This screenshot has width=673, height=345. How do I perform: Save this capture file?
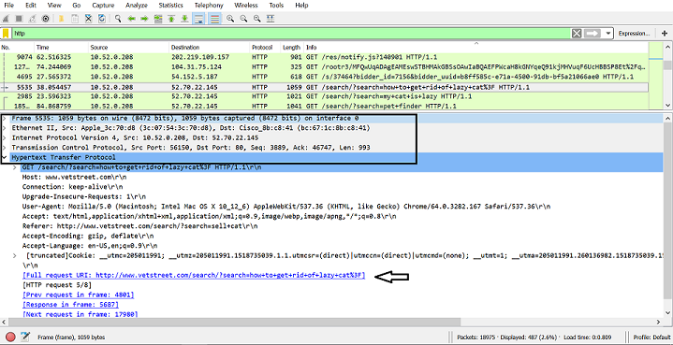click(75, 19)
